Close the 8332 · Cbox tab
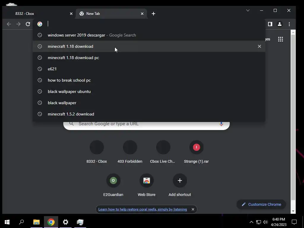Screen dimensions: 304x228 coord(71,14)
